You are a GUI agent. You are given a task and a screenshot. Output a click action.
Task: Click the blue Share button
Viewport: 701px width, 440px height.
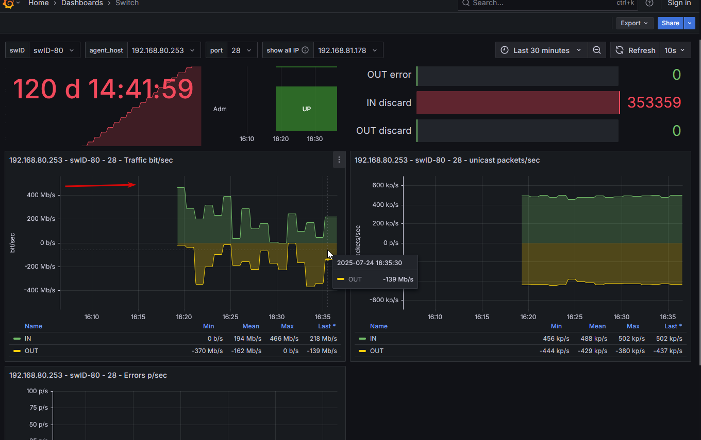pos(670,23)
